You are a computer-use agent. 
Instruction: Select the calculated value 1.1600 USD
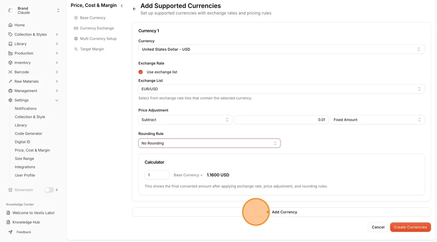click(218, 175)
